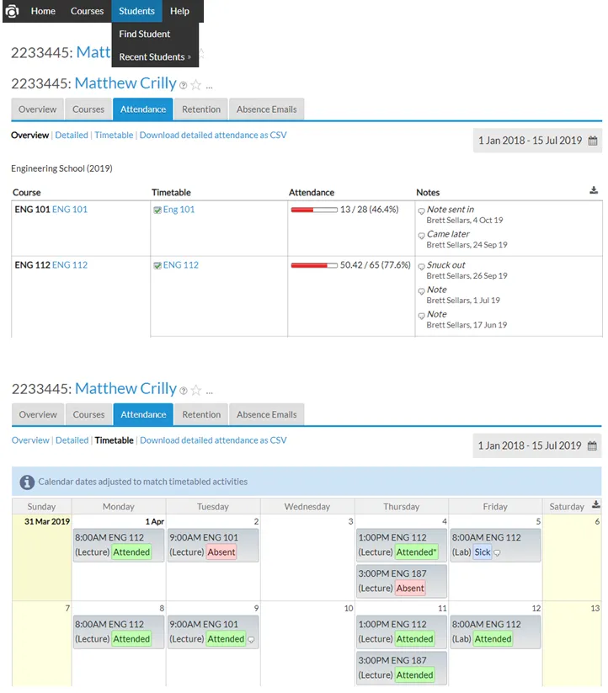Image resolution: width=608 pixels, height=693 pixels.
Task: Click the ENG 101 attendance progress bar
Action: click(314, 210)
